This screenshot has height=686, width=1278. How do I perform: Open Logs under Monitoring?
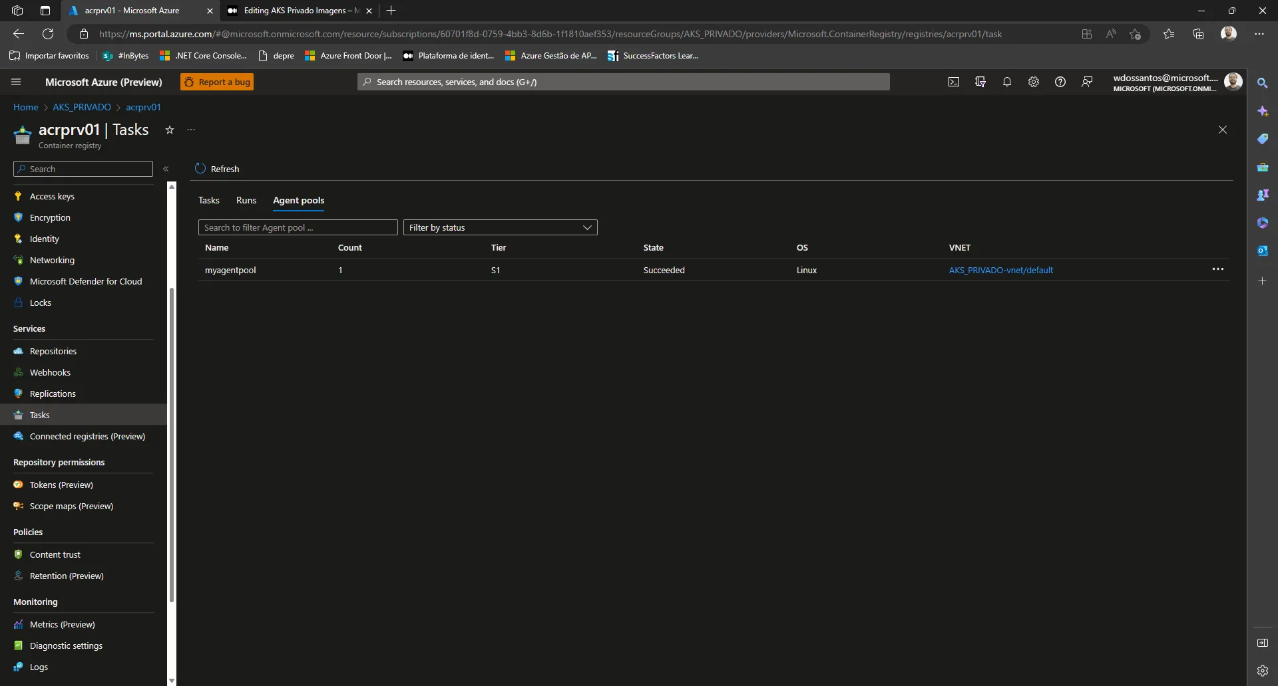[39, 667]
